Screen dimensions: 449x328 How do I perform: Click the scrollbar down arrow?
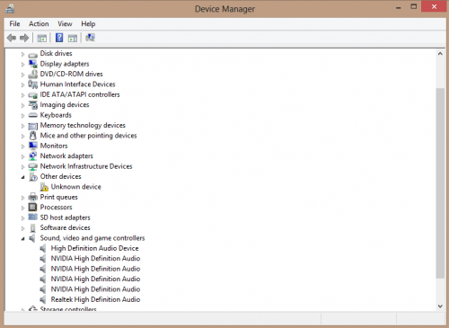tap(440, 306)
